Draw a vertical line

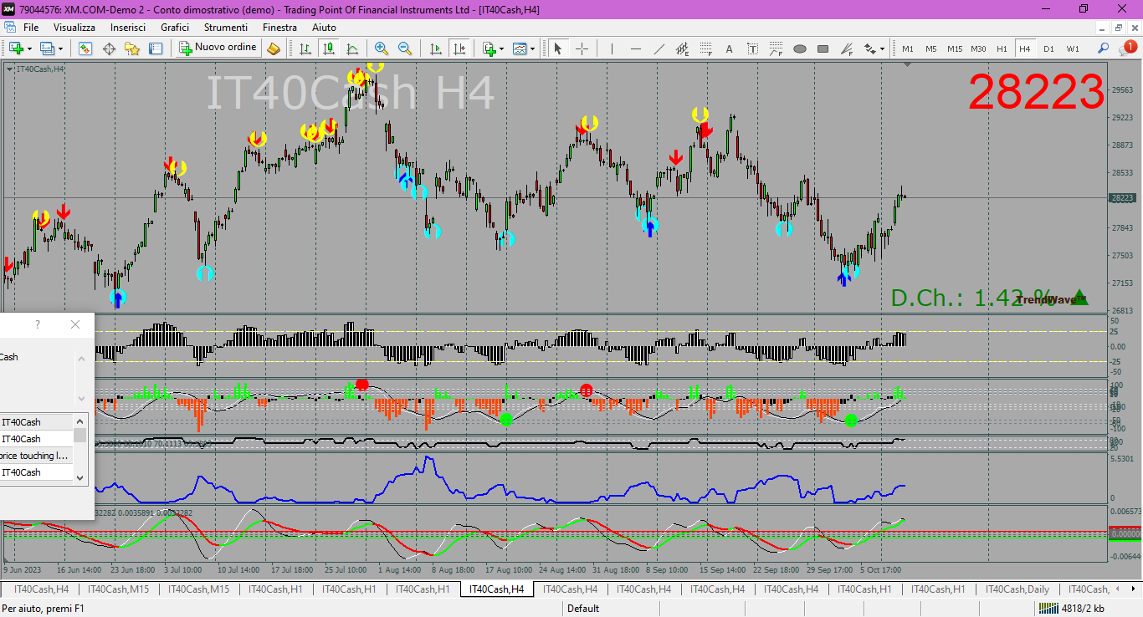coord(612,48)
